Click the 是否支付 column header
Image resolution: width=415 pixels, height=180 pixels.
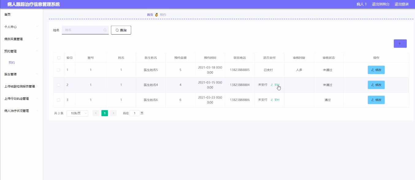pyautogui.click(x=269, y=58)
